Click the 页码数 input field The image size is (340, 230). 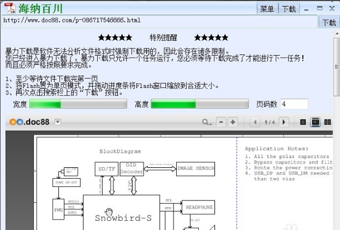pos(294,104)
